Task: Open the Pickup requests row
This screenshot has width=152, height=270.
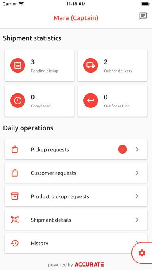Action: 76,149
